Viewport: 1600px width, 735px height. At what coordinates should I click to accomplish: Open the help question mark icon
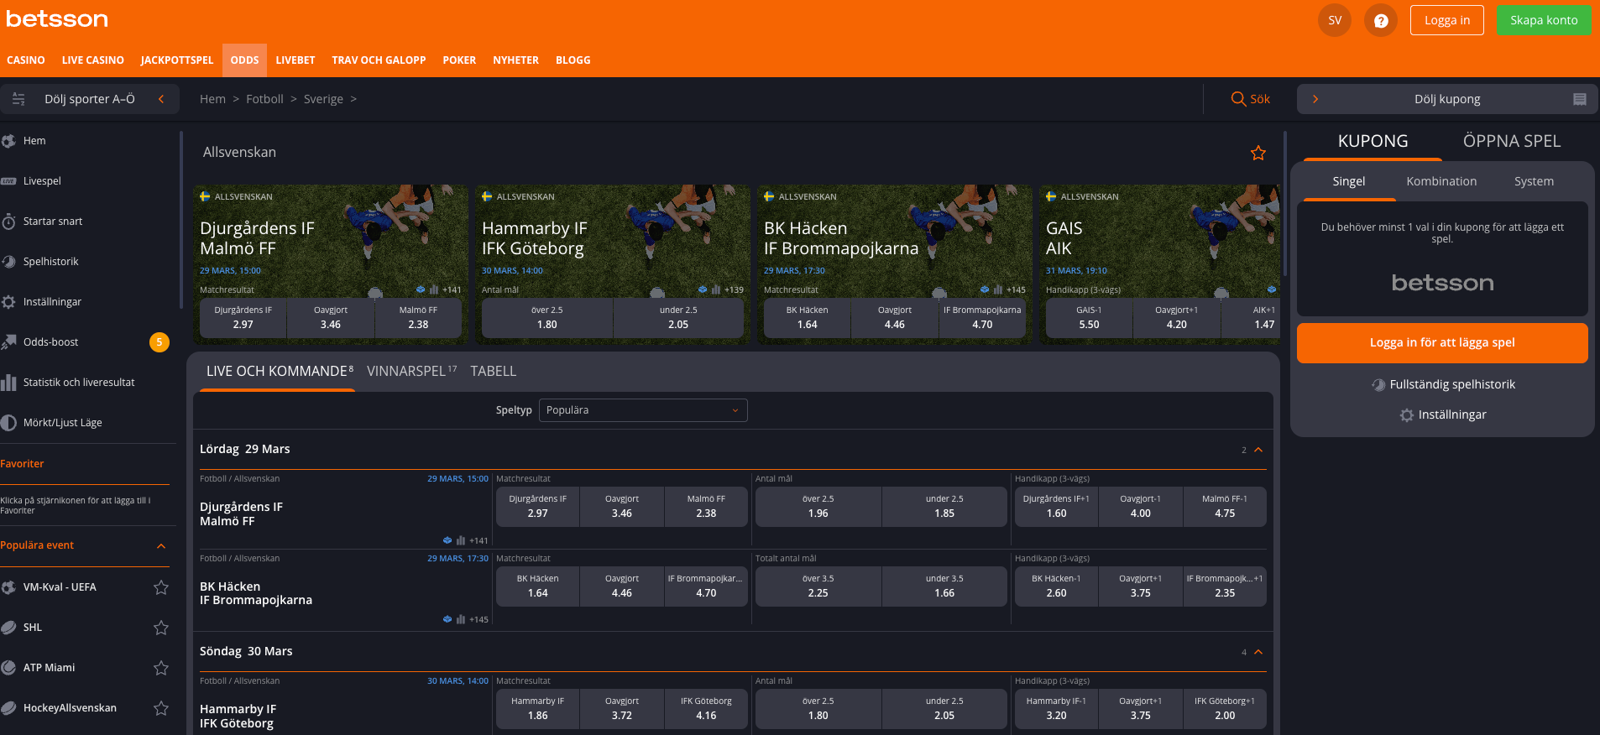coord(1380,20)
